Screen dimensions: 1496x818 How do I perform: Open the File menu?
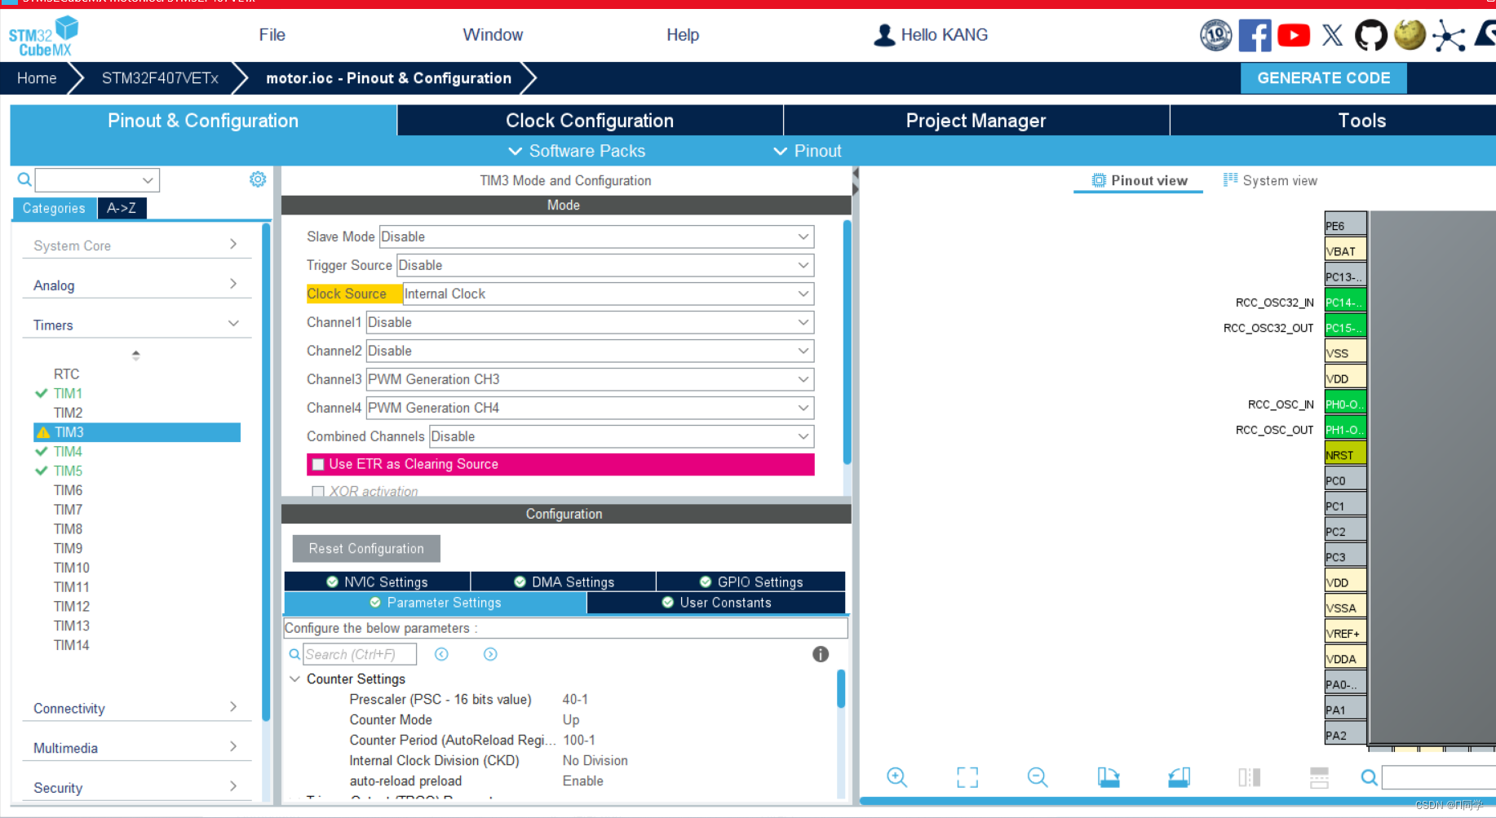(272, 35)
